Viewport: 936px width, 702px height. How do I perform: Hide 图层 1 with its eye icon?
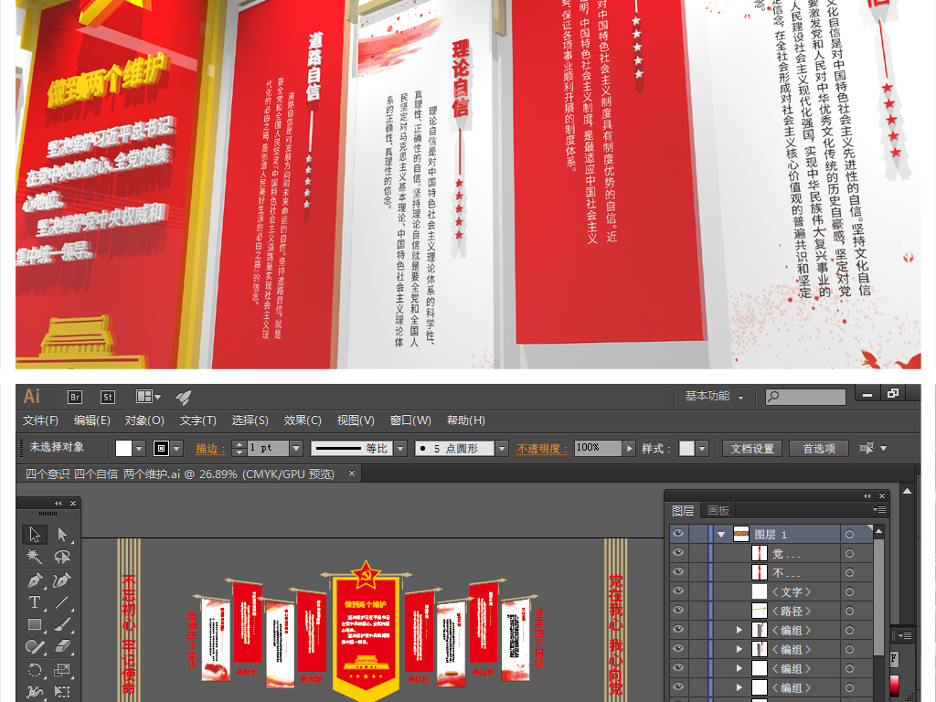click(678, 534)
